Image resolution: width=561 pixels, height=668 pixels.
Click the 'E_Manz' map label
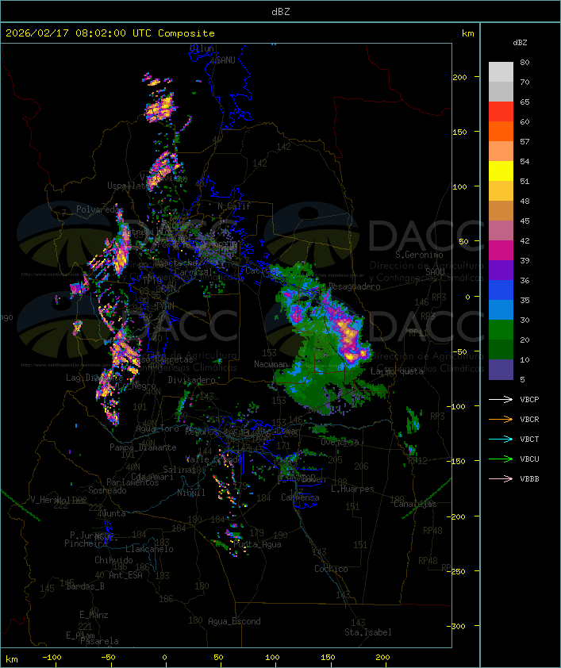tap(94, 615)
